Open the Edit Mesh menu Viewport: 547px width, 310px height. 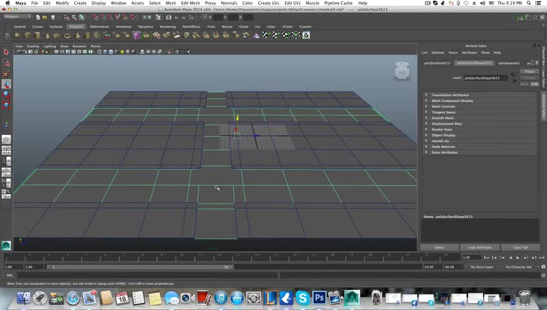tap(190, 3)
